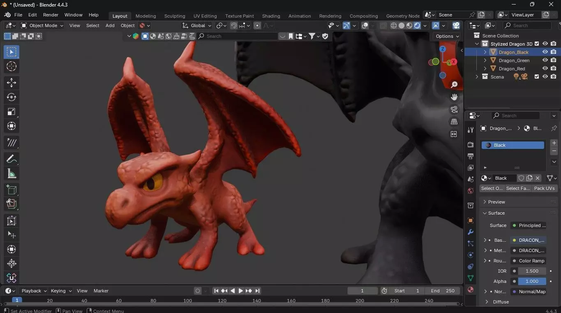Toggle proportional editing in header

pos(257,26)
